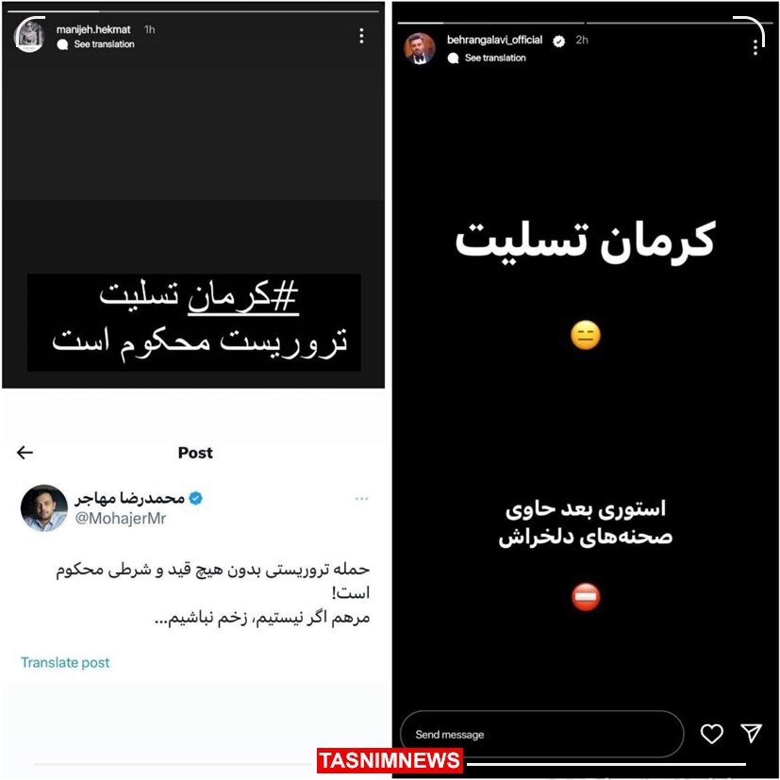
Task: Open behrangalavi_official story three-dot menu
Action: 755,48
